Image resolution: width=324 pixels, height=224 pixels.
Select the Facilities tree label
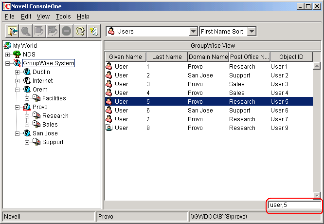click(54, 98)
